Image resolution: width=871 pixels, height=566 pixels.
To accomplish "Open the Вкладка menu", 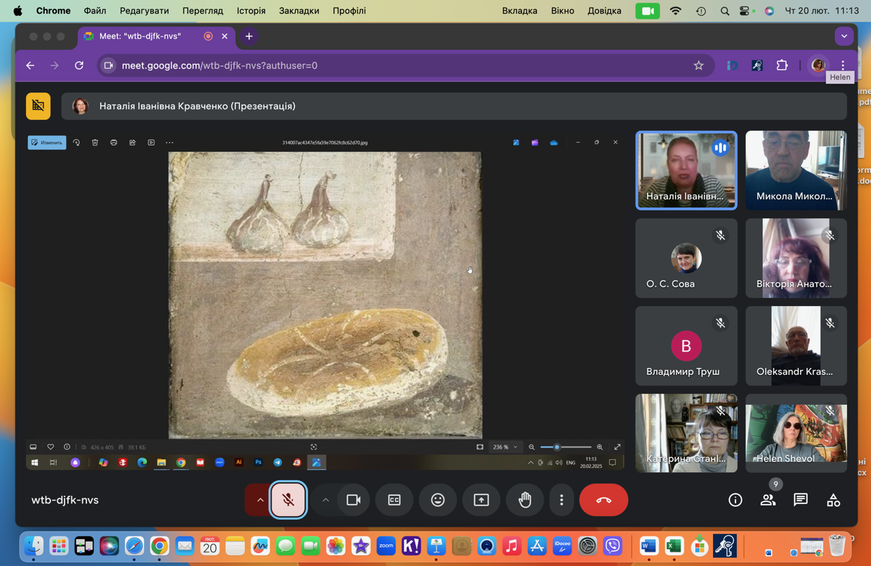I will point(520,11).
